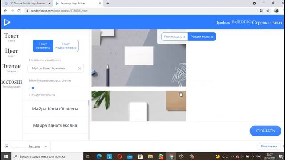Click the СКАЧАТЬ download button
This screenshot has height=160, width=285.
(265, 131)
